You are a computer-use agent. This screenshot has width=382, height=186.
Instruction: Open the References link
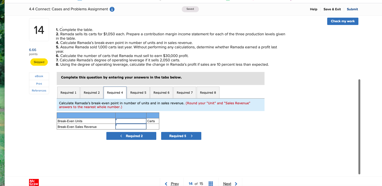[39, 91]
